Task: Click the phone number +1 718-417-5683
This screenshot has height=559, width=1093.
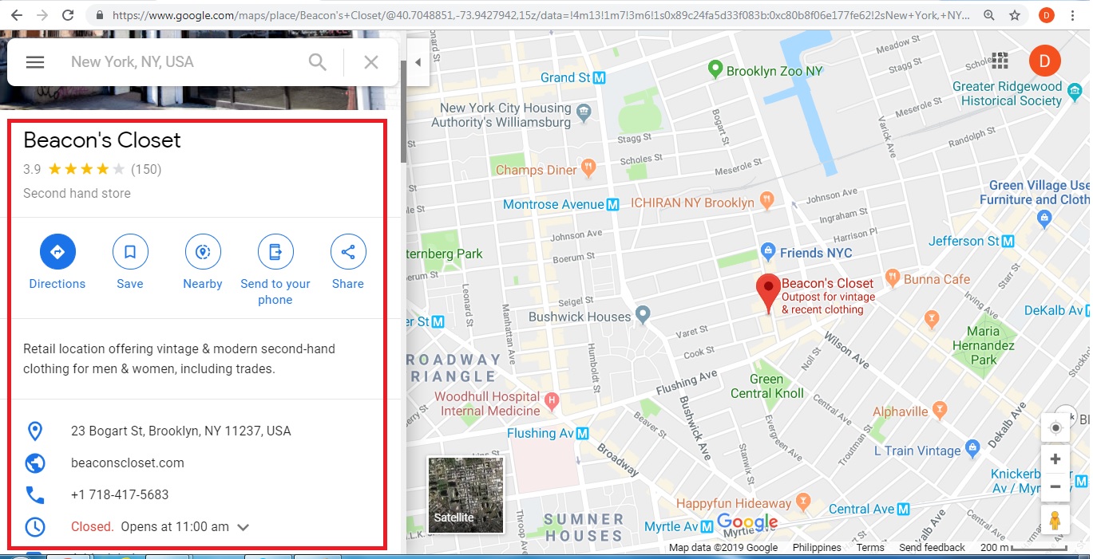Action: pyautogui.click(x=120, y=495)
